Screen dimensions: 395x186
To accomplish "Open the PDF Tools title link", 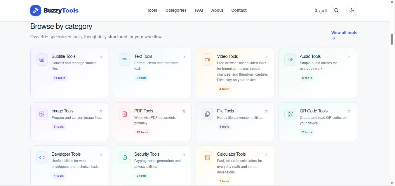I will (144, 111).
